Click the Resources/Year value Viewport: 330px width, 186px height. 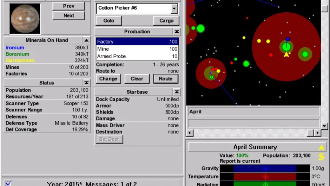77,97
